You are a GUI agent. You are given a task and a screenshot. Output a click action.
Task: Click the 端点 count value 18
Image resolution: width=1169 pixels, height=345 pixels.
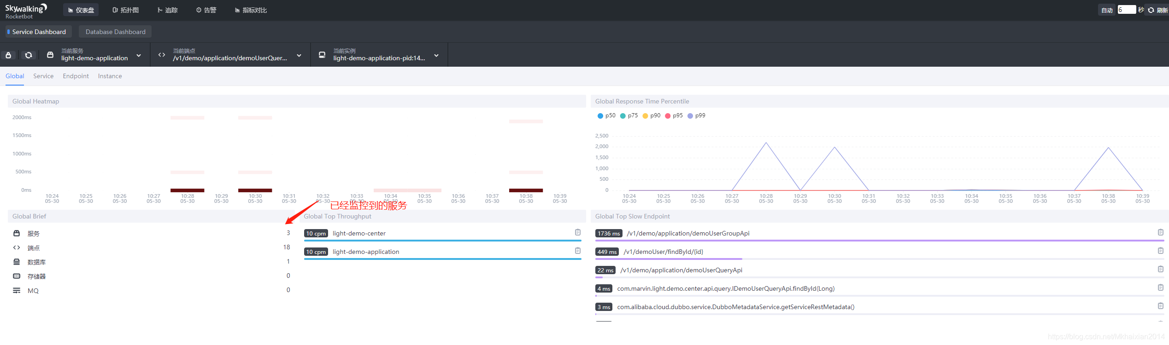[x=287, y=247]
